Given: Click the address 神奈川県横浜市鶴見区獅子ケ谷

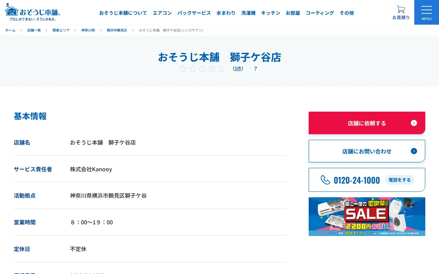Looking at the screenshot, I should tap(108, 196).
